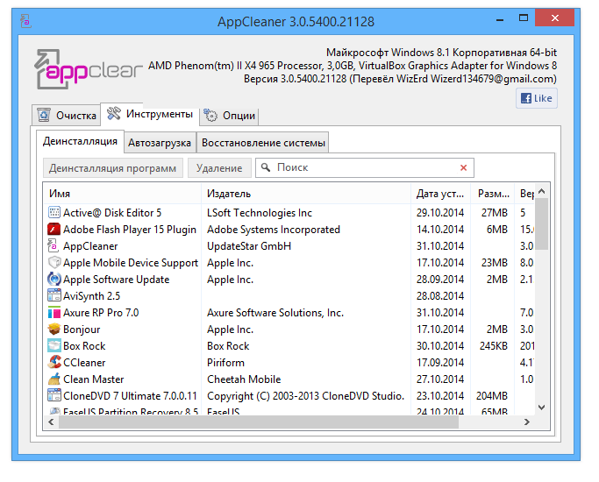
Task: Click the vertical scrollbar down arrow
Action: (x=542, y=408)
